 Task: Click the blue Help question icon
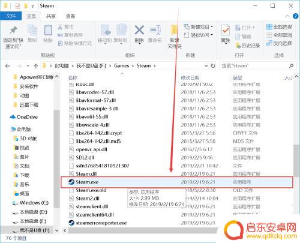click(295, 16)
